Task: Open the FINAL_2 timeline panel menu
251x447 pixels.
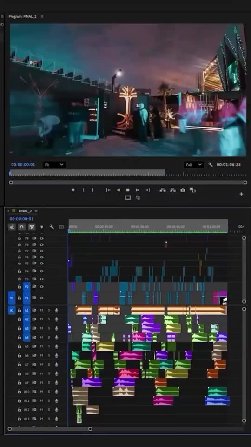Action: pos(36,211)
